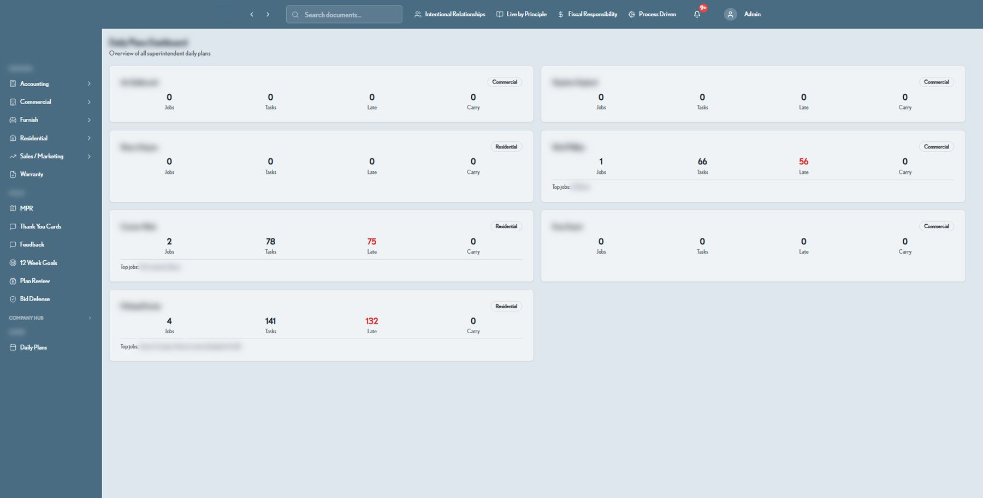Click the Warranty document icon

pyautogui.click(x=13, y=175)
